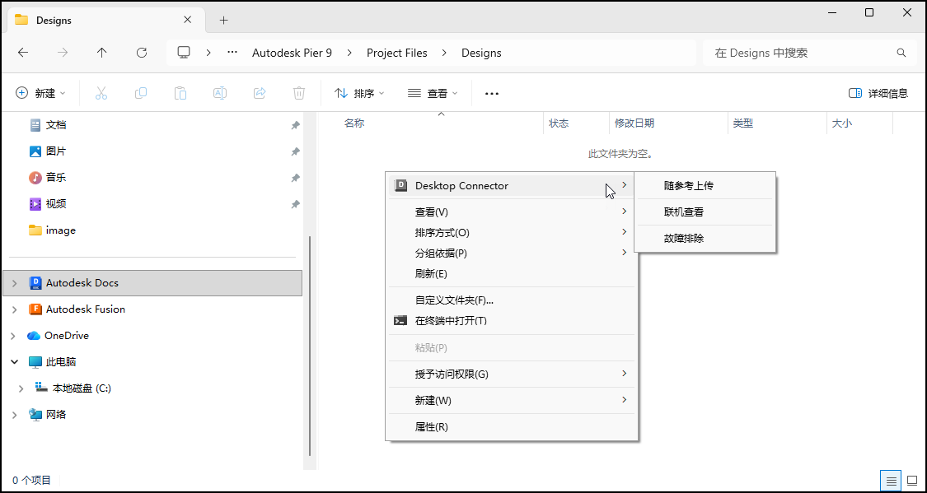Expand the Autodesk Fusion tree node

click(x=14, y=309)
